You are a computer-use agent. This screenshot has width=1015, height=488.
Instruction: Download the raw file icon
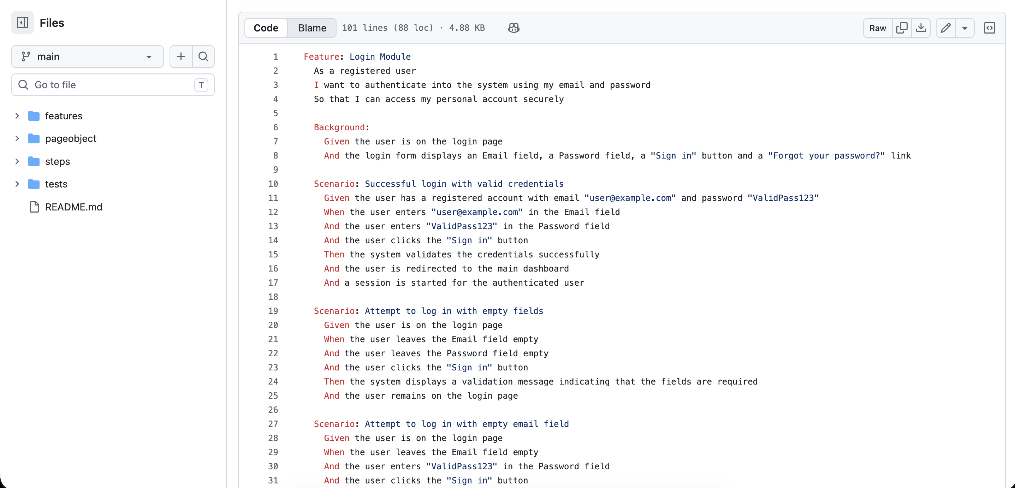click(x=921, y=28)
